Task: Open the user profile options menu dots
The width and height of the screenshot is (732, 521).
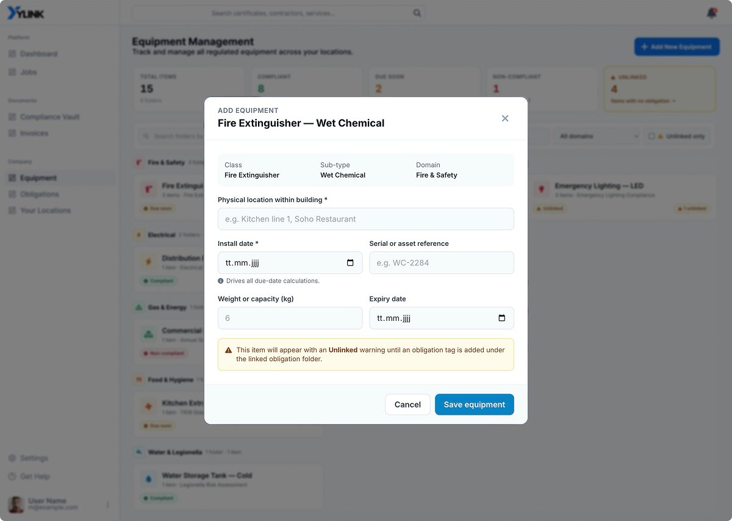Action: 108,505
